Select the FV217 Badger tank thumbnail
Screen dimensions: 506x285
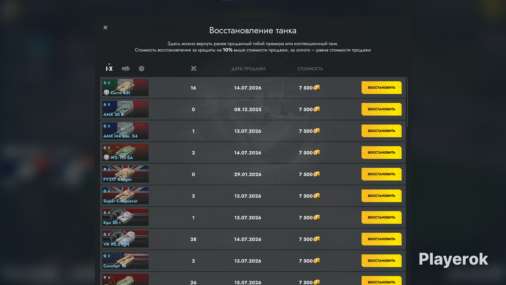pos(126,174)
